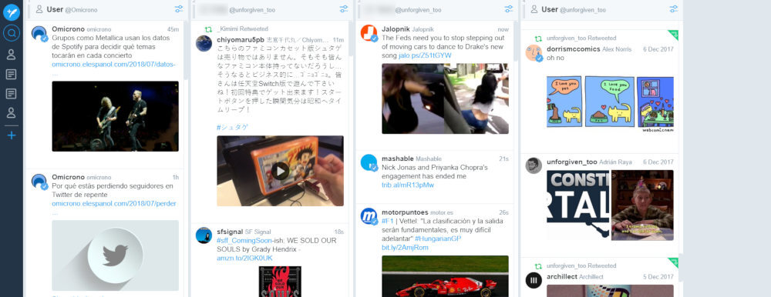
Task: Open the search icon in the sidebar
Action: pos(12,33)
